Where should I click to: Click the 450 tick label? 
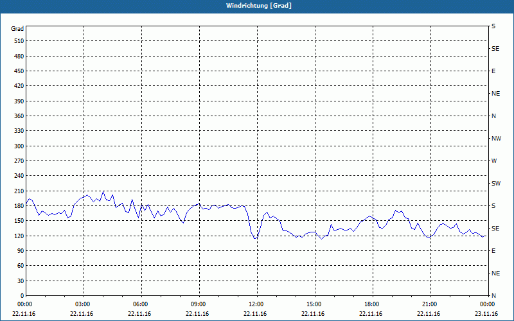tap(19, 71)
